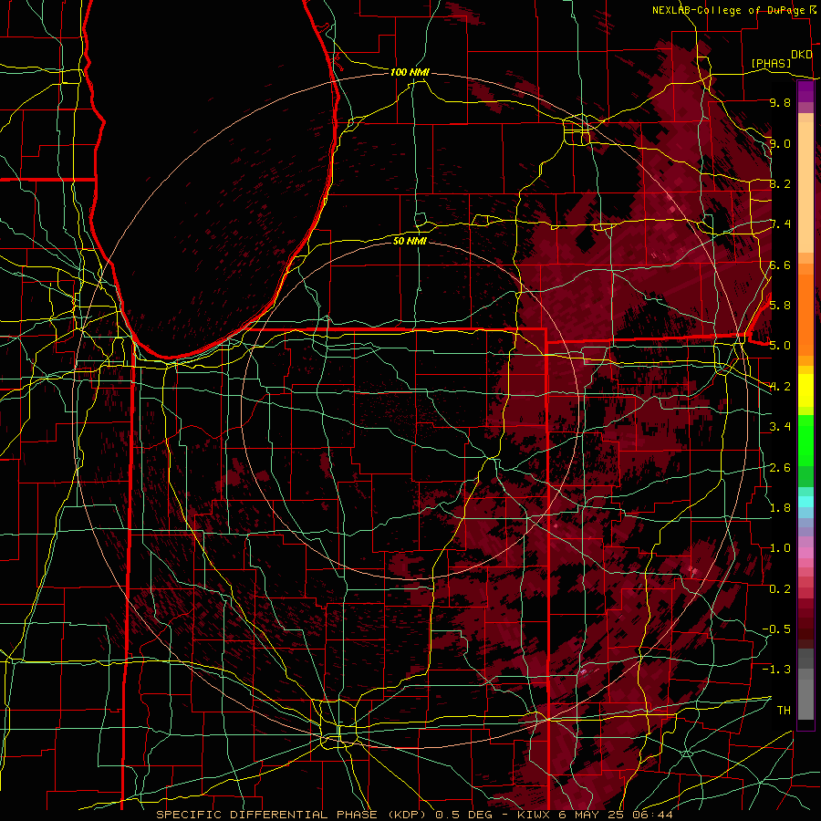The width and height of the screenshot is (821, 821).
Task: Click the 100 NMI range ring label
Action: click(410, 72)
